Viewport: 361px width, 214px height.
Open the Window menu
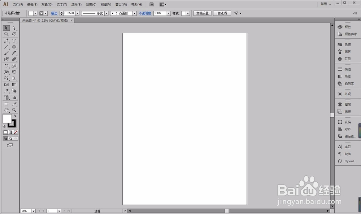(x=121, y=4)
